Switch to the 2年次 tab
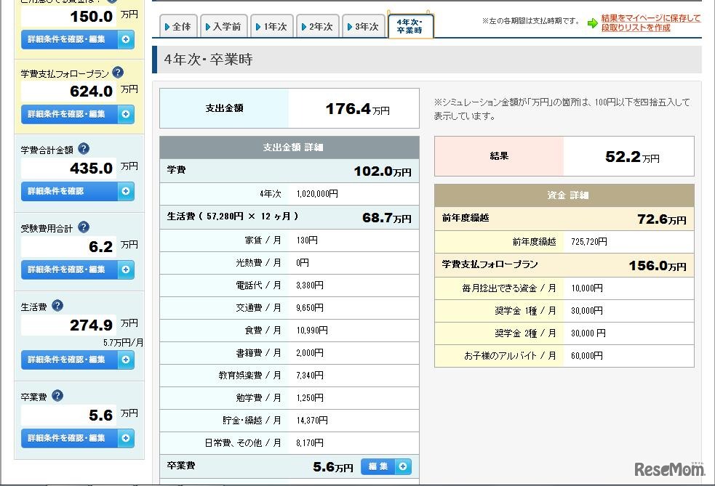 point(316,27)
